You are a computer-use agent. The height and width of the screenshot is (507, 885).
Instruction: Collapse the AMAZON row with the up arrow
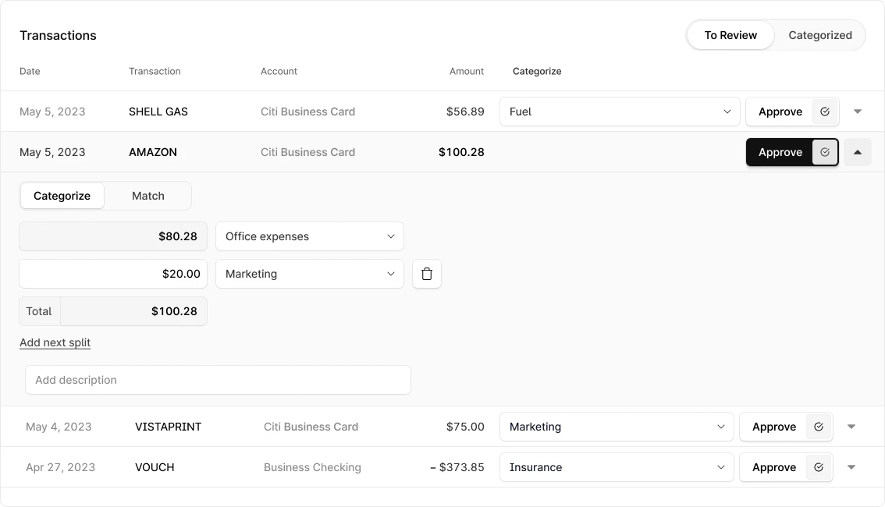point(858,152)
